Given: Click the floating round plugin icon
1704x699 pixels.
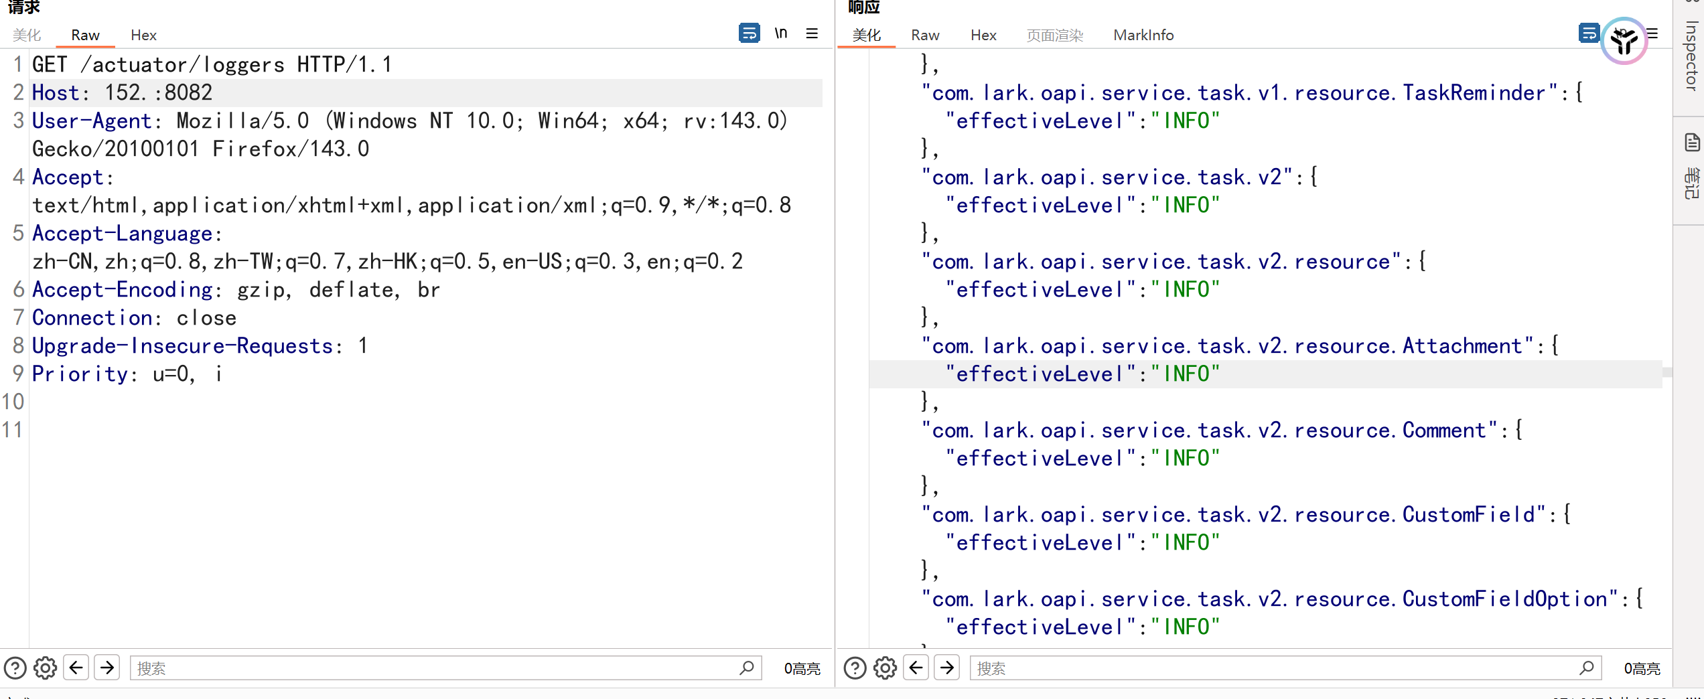Looking at the screenshot, I should (1624, 42).
